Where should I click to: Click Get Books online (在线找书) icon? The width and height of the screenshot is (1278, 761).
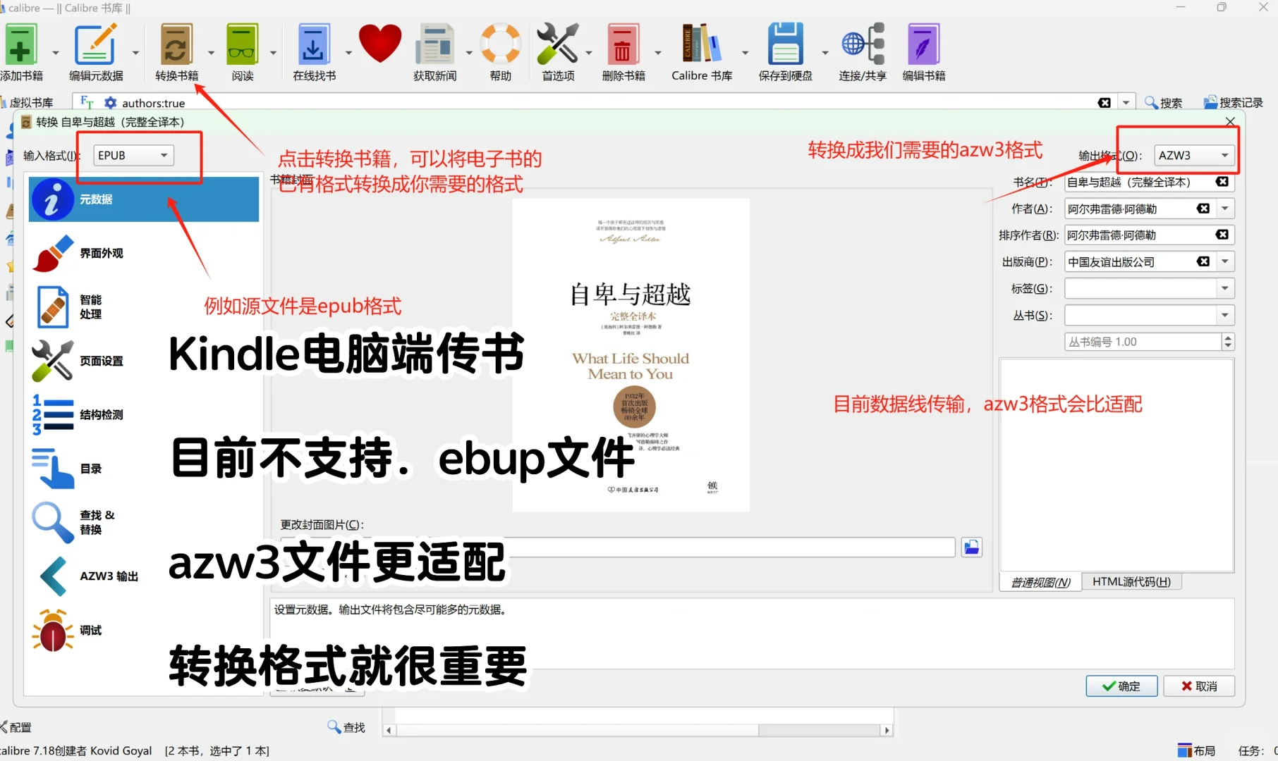314,45
